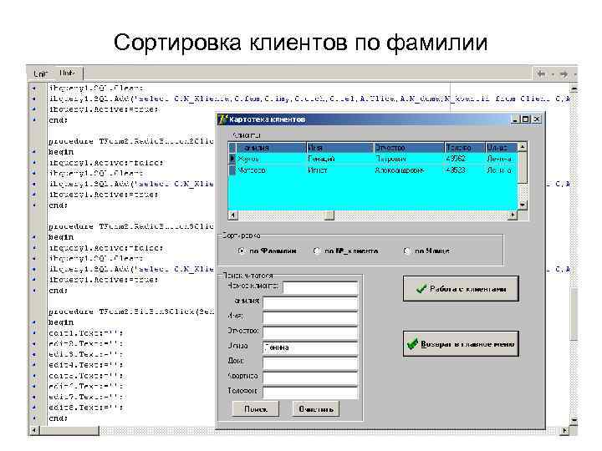The height and width of the screenshot is (451, 602).
Task: Click the Улица field containing Ленина
Action: 310,347
